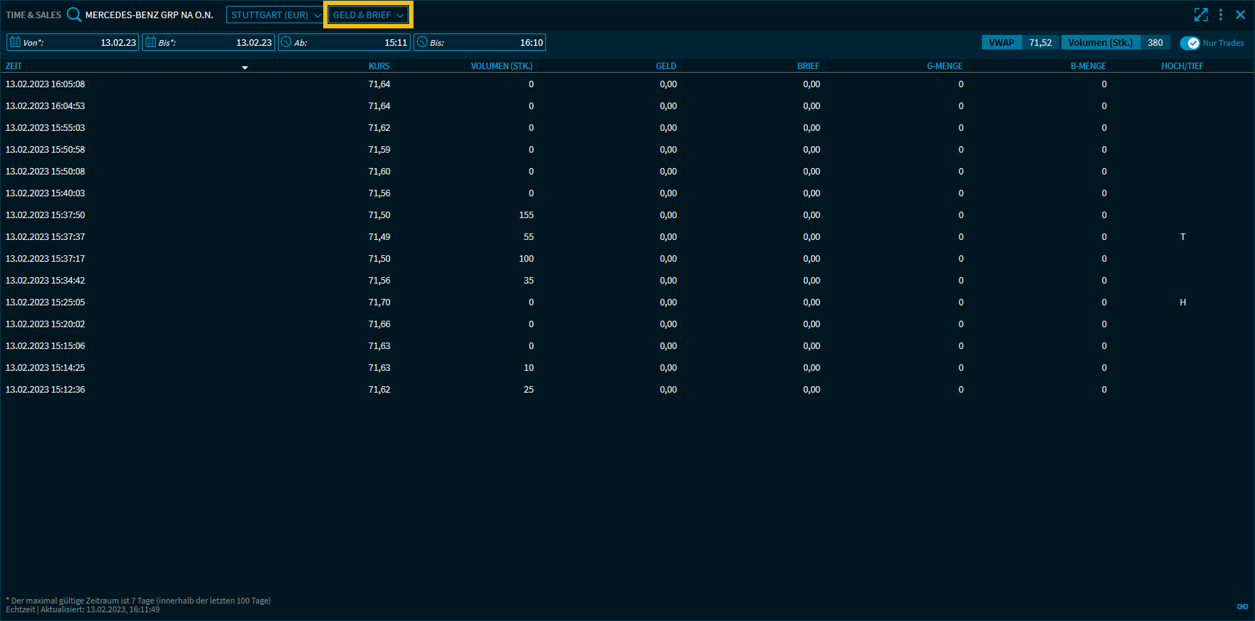Click the link chain icon at bottom right

point(1242,606)
